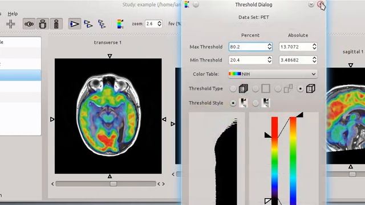Increase zoom with the up arrow
The image size is (365, 205).
click(160, 22)
